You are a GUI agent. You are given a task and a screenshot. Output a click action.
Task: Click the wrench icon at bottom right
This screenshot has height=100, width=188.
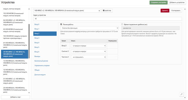click(181, 94)
